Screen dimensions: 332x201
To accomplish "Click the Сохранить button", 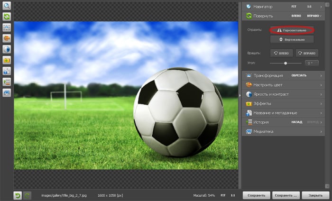I will [x=257, y=195].
